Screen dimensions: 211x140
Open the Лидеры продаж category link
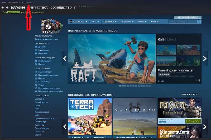pyautogui.click(x=44, y=71)
